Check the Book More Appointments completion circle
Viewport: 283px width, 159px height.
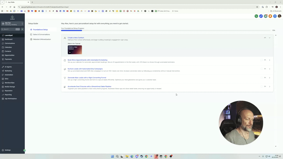pyautogui.click(x=262, y=60)
